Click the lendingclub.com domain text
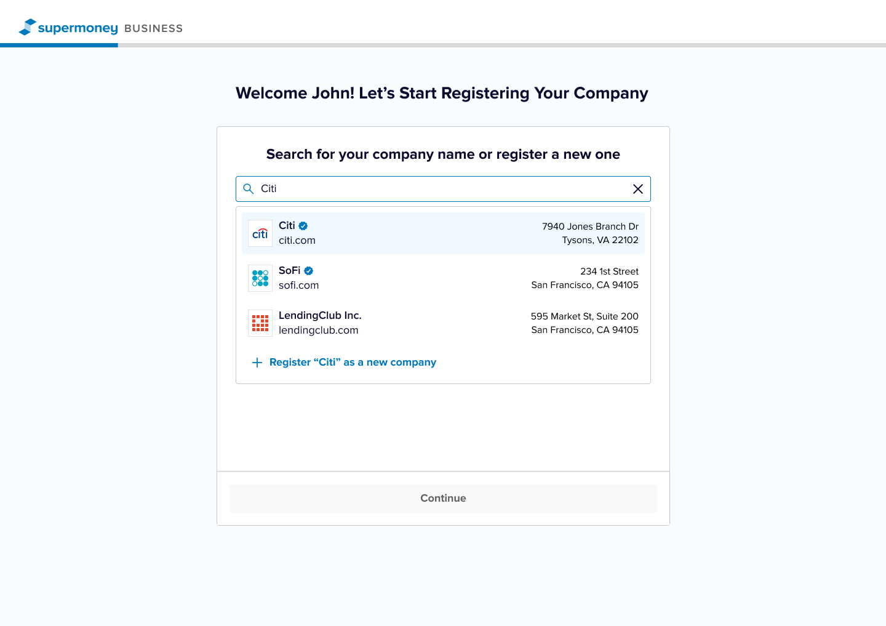 [x=319, y=331]
